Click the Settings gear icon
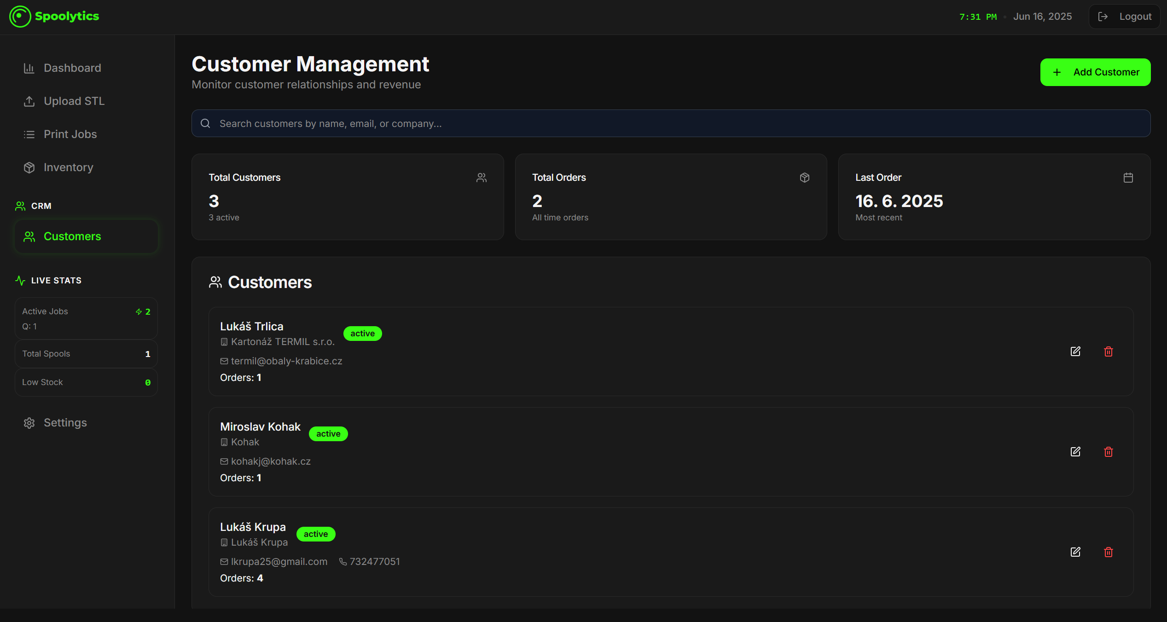 click(29, 423)
